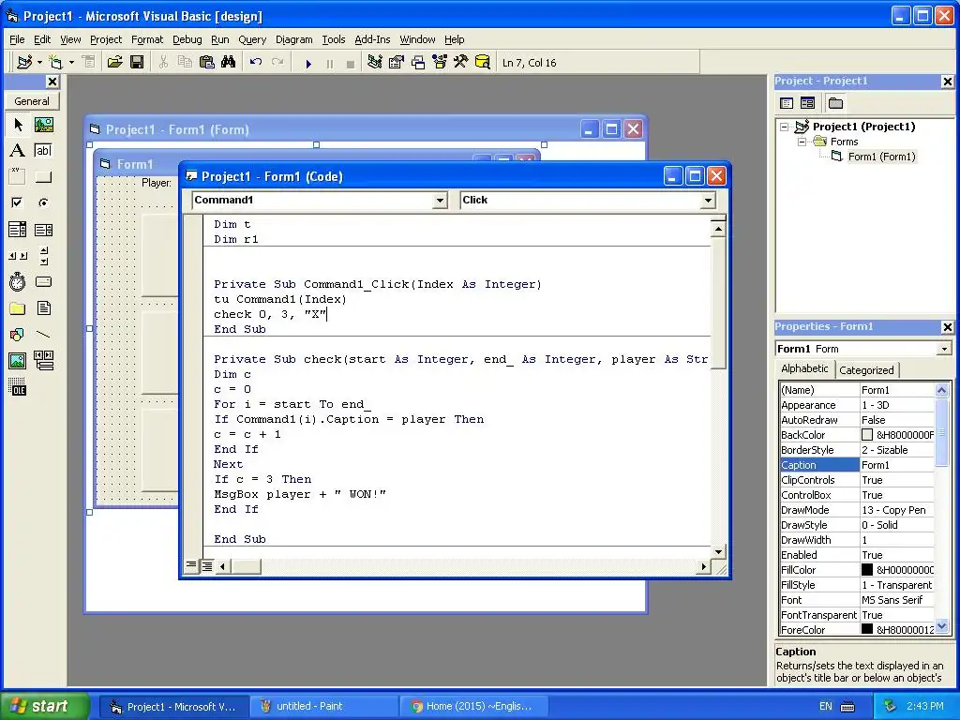
Task: Select the Line tool in toolbox
Action: coord(43,335)
